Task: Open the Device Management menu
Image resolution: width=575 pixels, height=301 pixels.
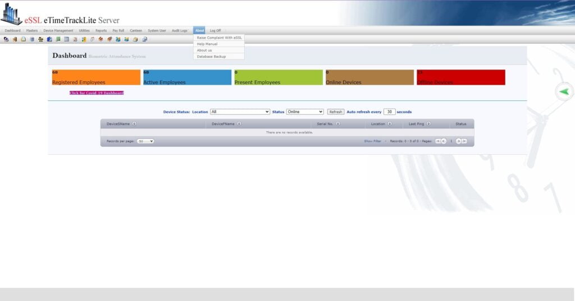Action: [x=58, y=30]
